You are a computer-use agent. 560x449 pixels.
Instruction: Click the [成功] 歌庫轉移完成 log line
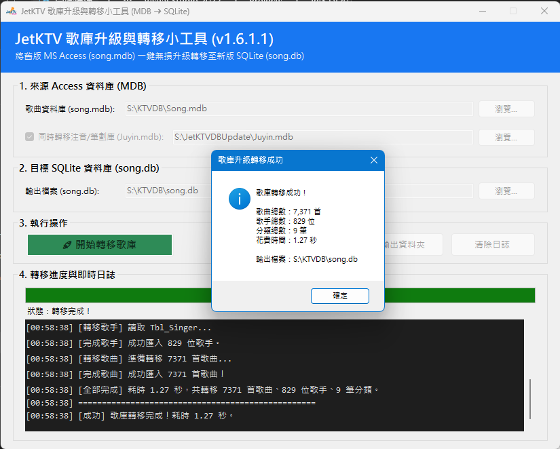point(130,416)
